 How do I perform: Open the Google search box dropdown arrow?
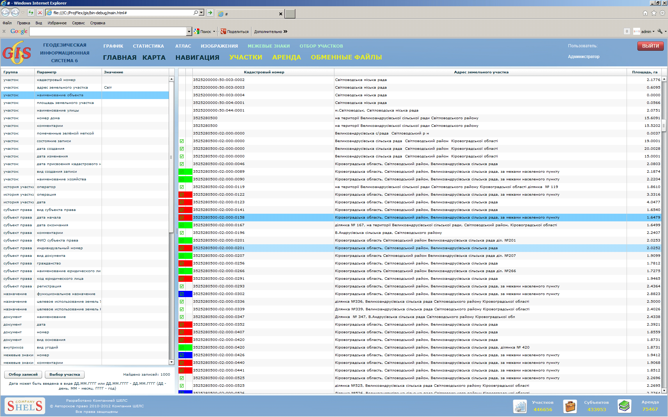[x=189, y=32]
